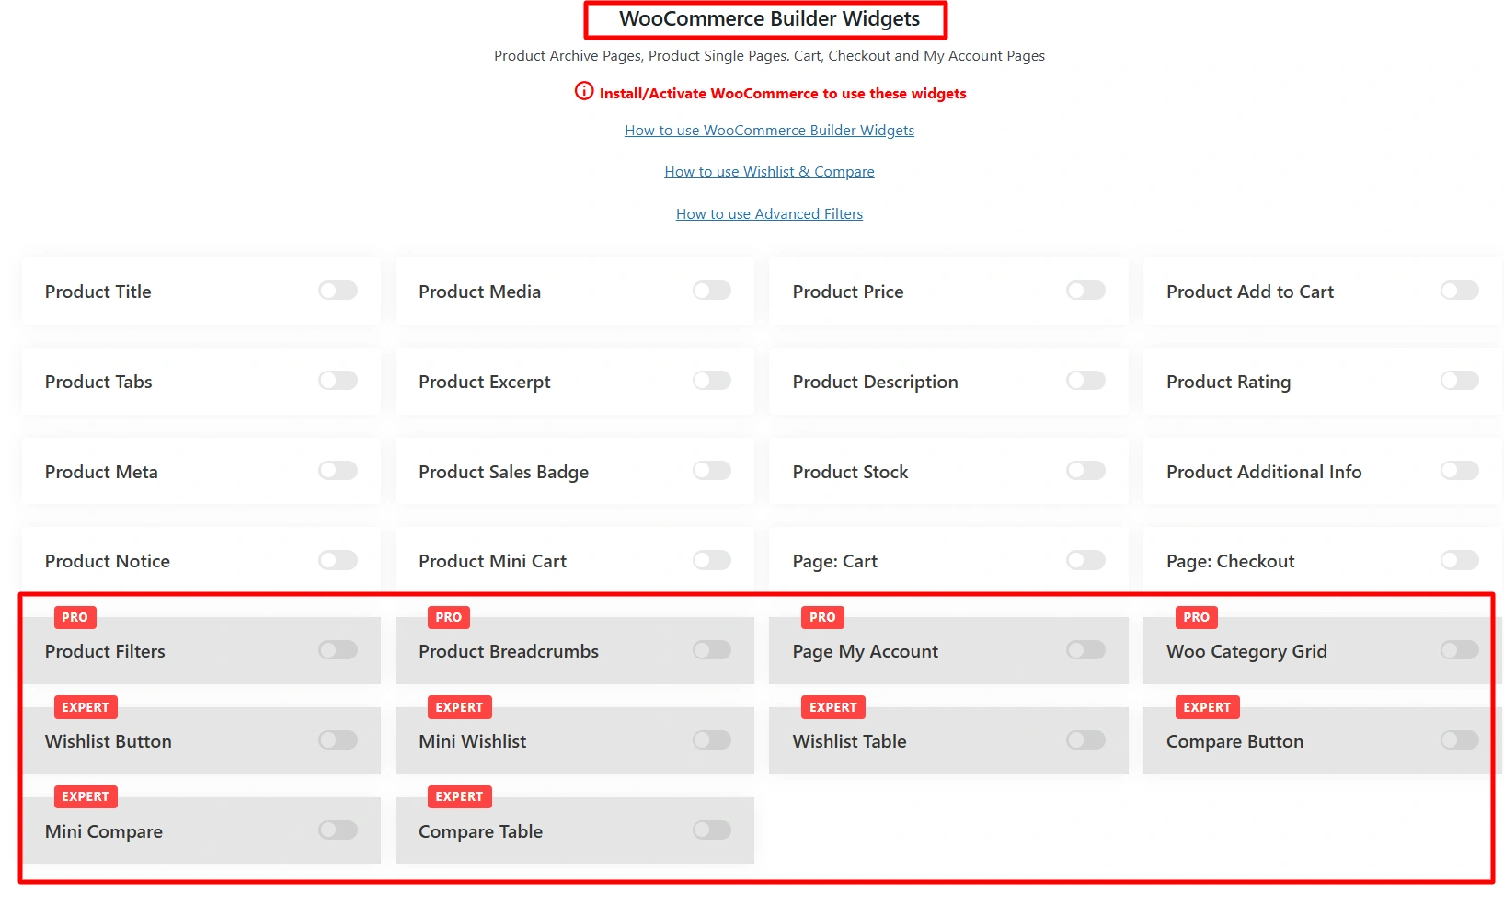Image resolution: width=1504 pixels, height=904 pixels.
Task: Click the EXPERT badge on Compare Button
Action: coord(1208,707)
